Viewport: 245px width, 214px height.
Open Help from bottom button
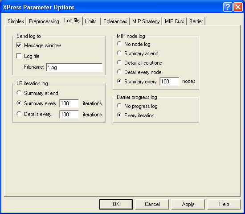(224, 204)
